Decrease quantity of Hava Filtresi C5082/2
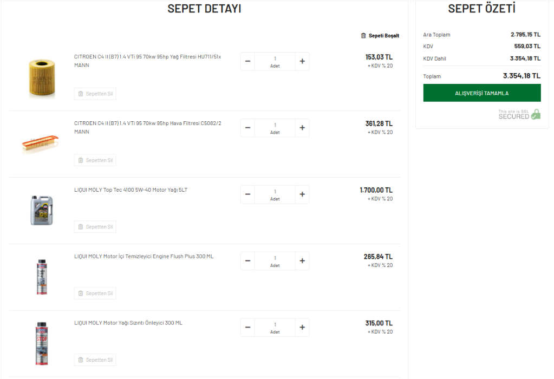The image size is (554, 379). click(x=247, y=128)
